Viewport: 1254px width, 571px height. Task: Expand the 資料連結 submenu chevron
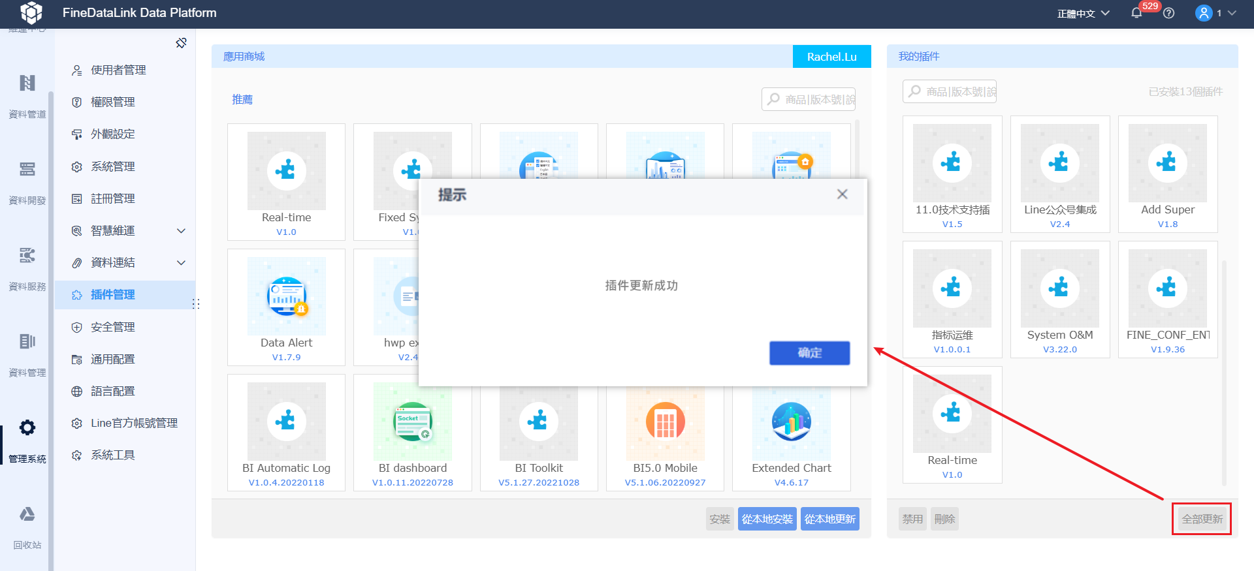point(182,262)
